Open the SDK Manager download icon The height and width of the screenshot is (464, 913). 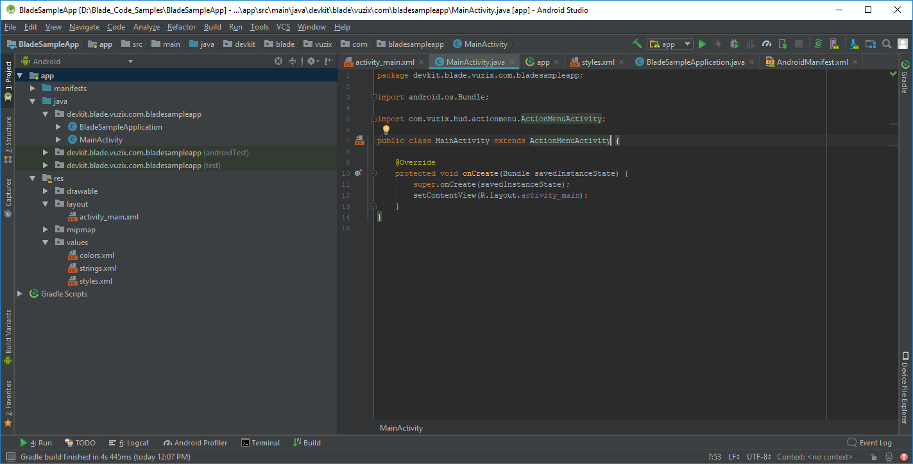coord(855,44)
